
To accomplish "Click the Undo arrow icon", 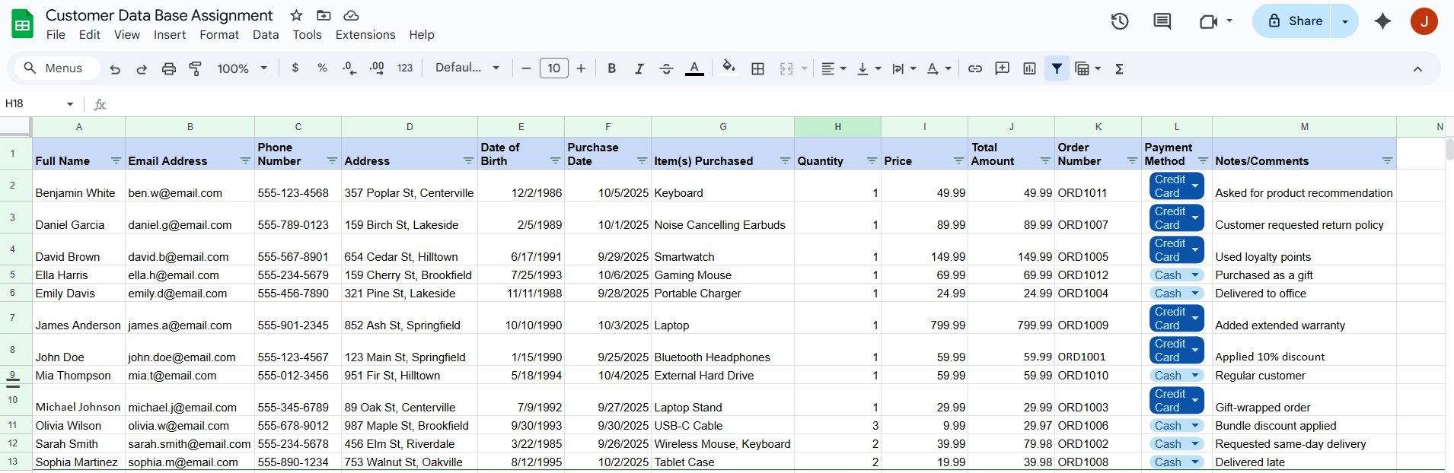I will coord(115,68).
